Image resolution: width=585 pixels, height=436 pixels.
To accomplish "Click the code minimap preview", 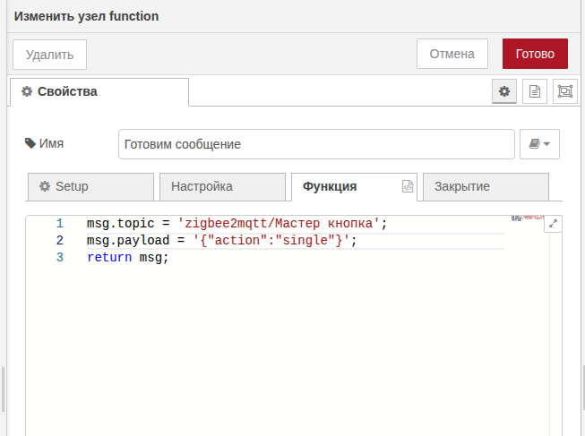I will tap(527, 218).
